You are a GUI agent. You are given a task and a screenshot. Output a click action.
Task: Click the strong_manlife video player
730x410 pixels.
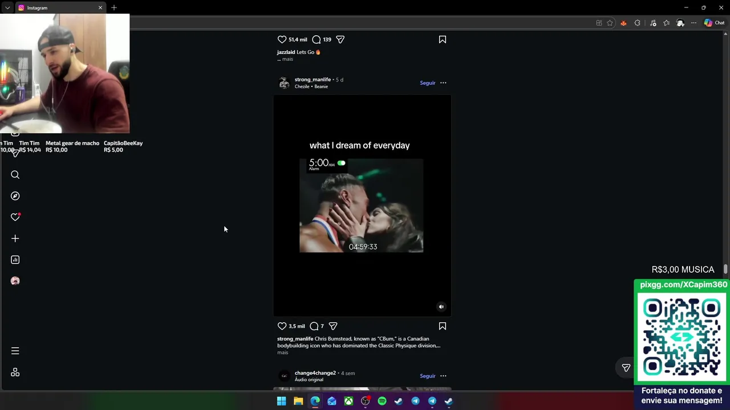(x=362, y=206)
